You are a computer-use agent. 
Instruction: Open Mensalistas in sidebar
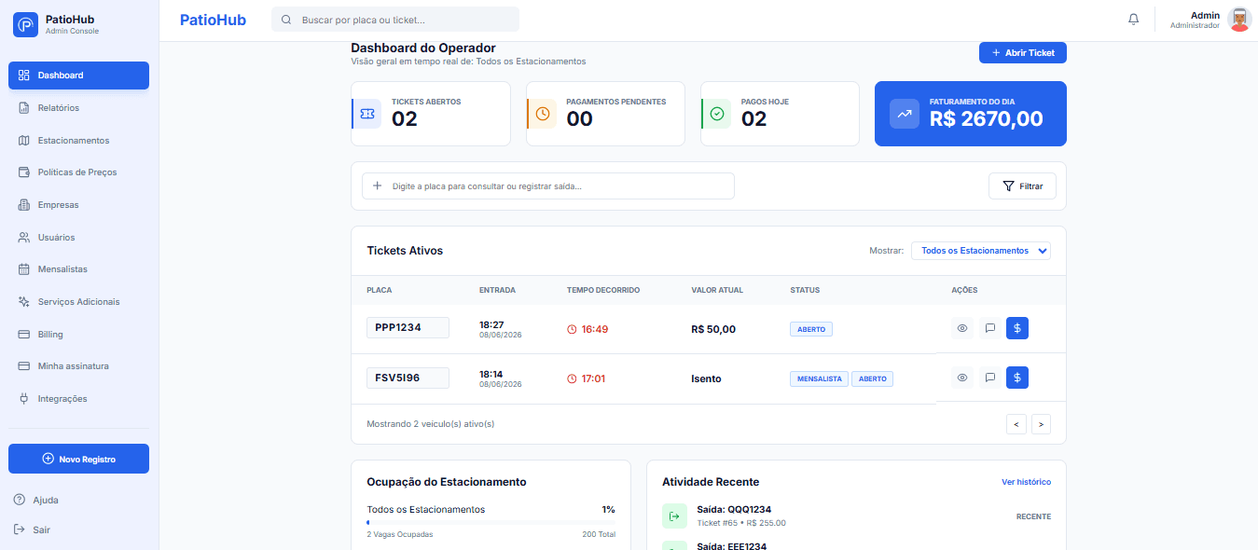pos(78,269)
